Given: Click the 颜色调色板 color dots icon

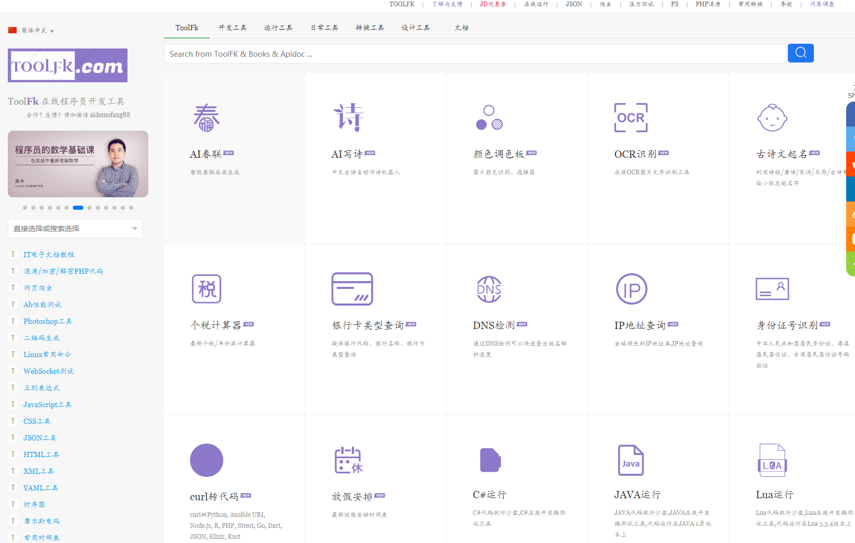Looking at the screenshot, I should [x=489, y=118].
